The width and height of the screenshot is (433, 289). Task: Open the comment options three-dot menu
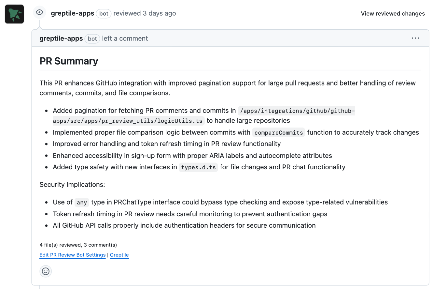pyautogui.click(x=415, y=38)
